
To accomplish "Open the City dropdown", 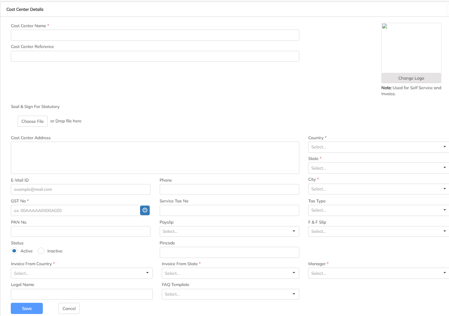I will pos(379,189).
